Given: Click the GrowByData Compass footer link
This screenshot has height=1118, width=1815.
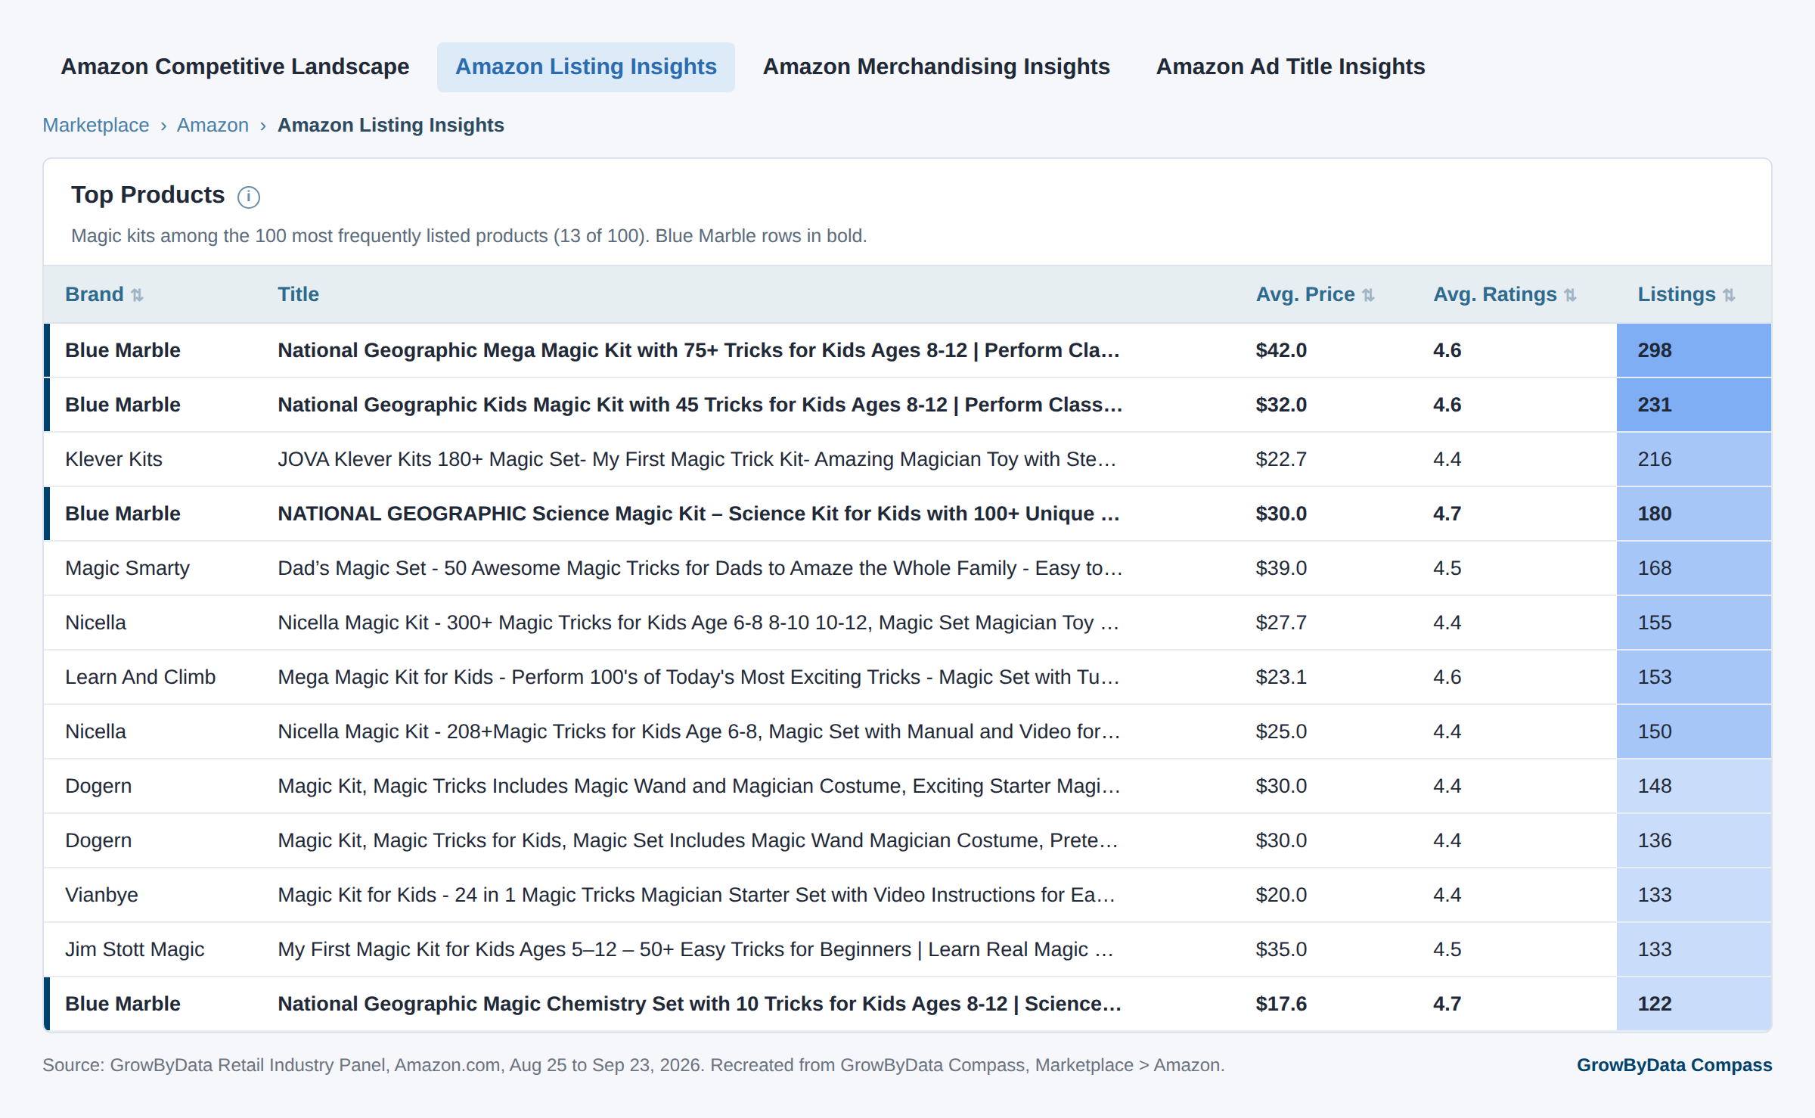Looking at the screenshot, I should (1674, 1065).
